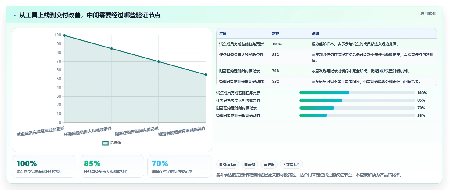
Task: Click the 100% figure beside its progress bar
Action: coord(422,93)
